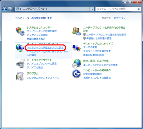Viewport: 143px width, 129px height.
Task: Click コントロール パネル breadcrumb in address bar
Action: (x=34, y=9)
